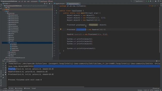Image resolution: width=162 pixels, height=91 pixels.
Task: Collapse the rzutowanie package arrow
Action: click(x=8, y=43)
